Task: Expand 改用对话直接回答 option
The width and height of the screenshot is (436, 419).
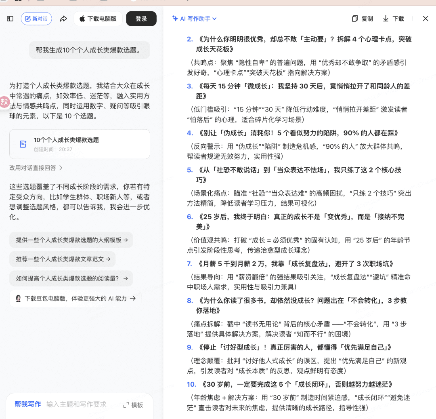Action: tap(36, 168)
